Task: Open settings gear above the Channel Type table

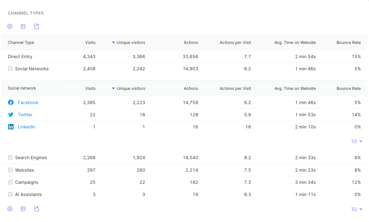Action: tap(10, 26)
